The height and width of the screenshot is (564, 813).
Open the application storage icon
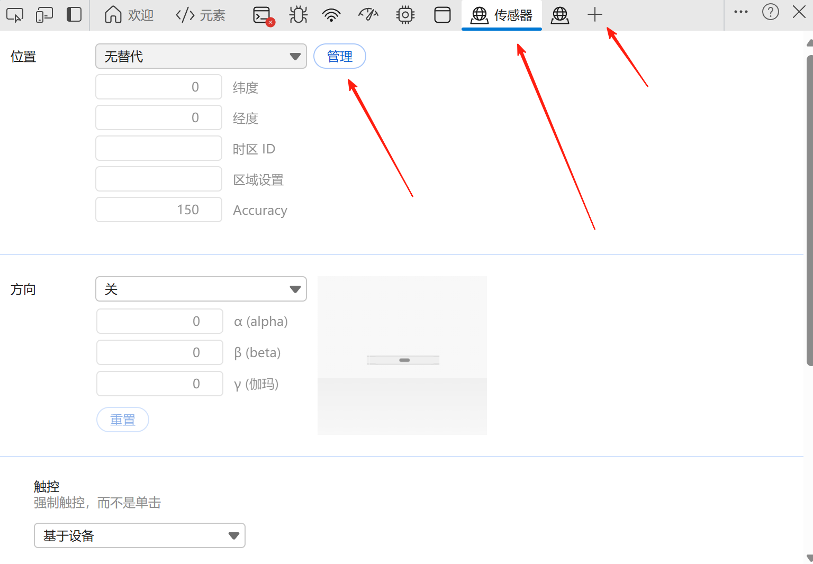(x=442, y=15)
